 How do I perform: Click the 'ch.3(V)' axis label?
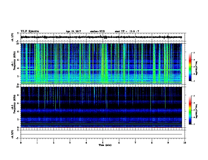tap(13, 134)
